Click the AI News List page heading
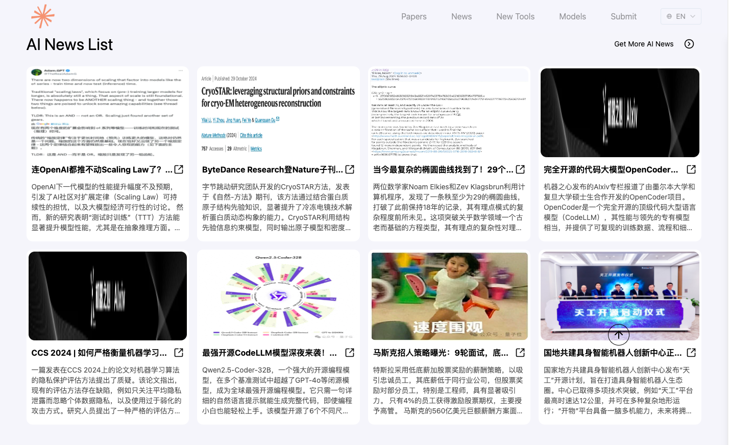Image resolution: width=729 pixels, height=445 pixels. point(70,44)
